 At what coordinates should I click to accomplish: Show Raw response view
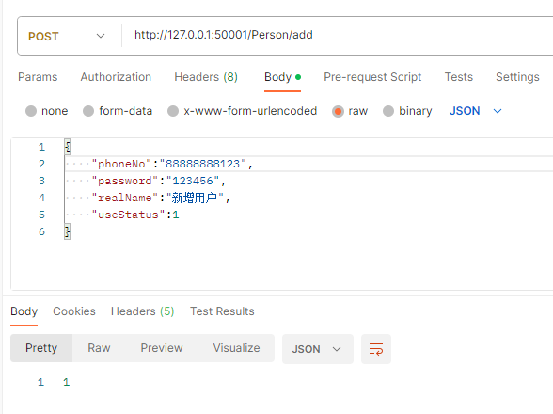tap(99, 348)
